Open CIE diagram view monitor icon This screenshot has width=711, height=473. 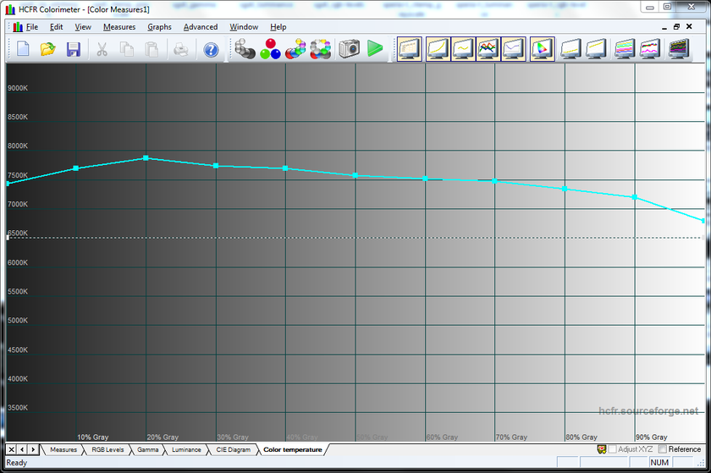point(542,50)
